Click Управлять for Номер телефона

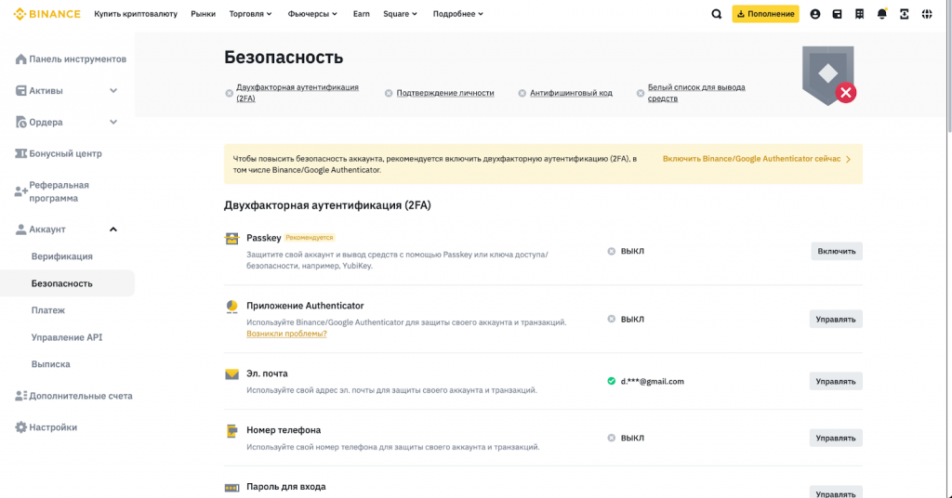pos(836,438)
